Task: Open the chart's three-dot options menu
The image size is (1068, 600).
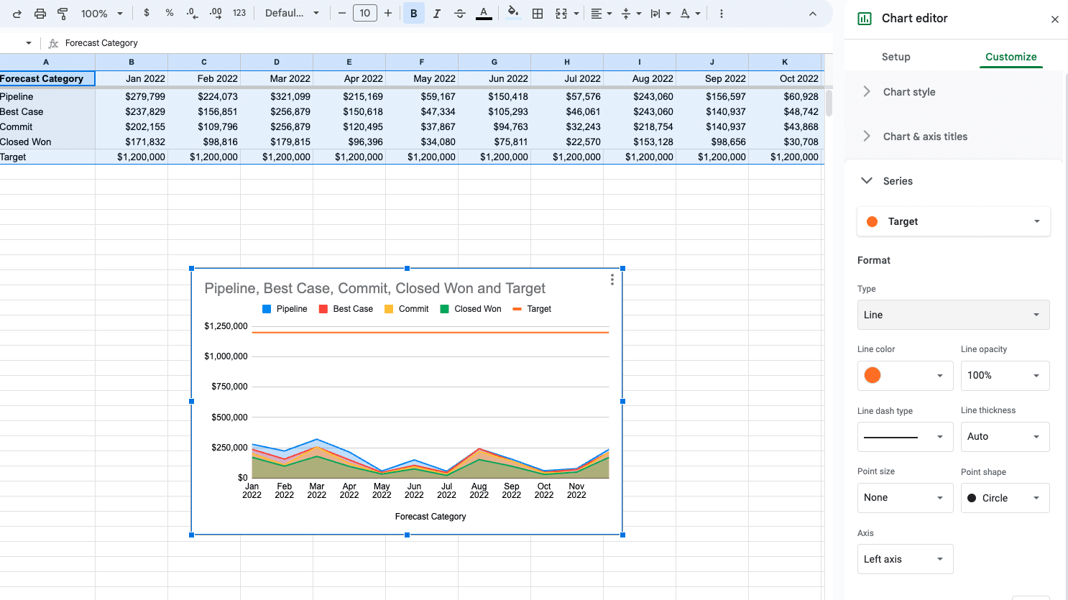Action: tap(612, 280)
